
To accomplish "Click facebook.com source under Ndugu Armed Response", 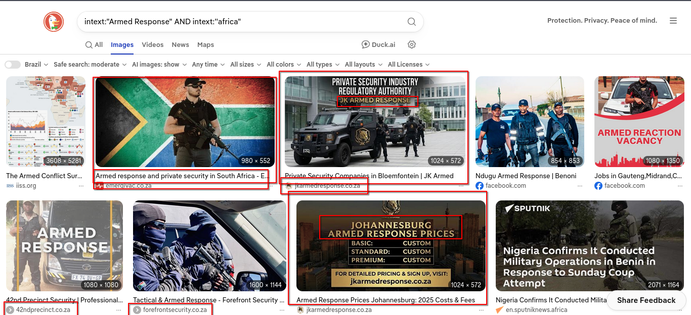I will pos(506,186).
